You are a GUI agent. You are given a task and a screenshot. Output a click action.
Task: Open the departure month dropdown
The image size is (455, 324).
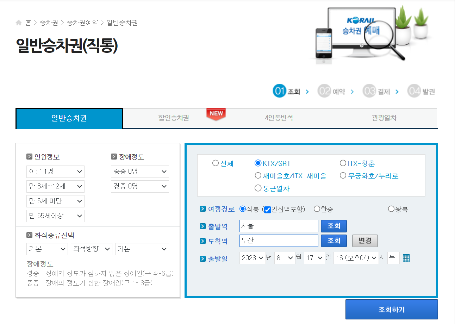pyautogui.click(x=285, y=258)
